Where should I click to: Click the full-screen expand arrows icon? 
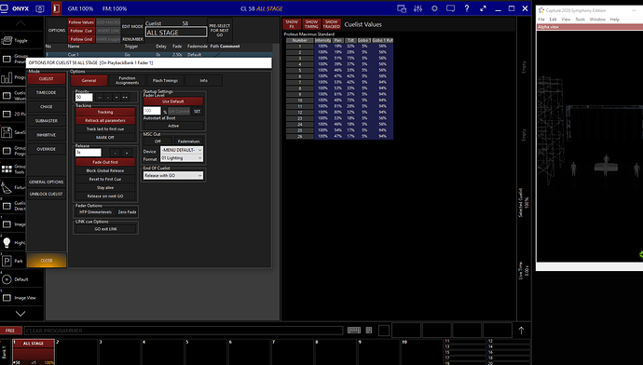(x=483, y=8)
